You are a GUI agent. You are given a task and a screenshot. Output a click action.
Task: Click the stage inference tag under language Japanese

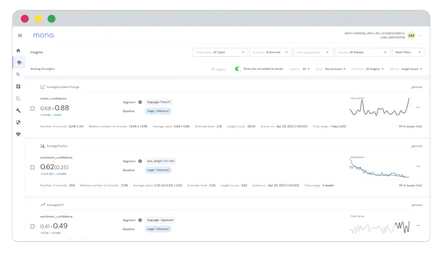158,229
